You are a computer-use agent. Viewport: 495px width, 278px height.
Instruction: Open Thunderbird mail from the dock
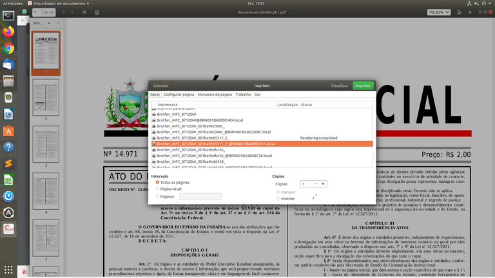click(x=8, y=64)
